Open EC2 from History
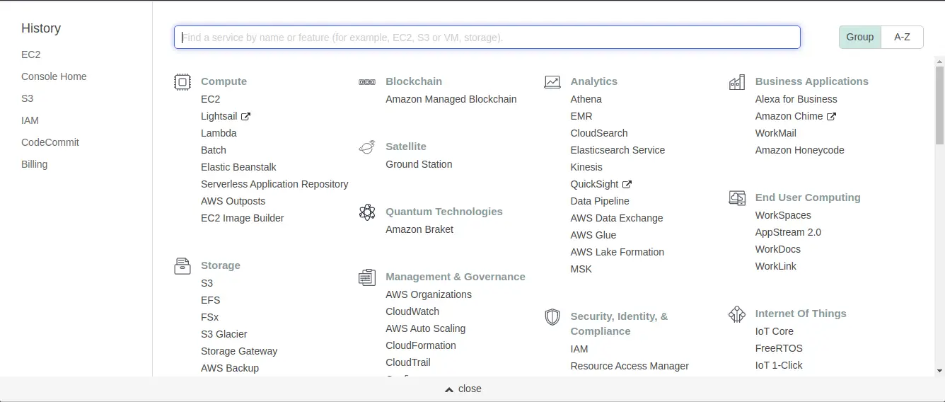This screenshot has height=402, width=945. pos(31,54)
